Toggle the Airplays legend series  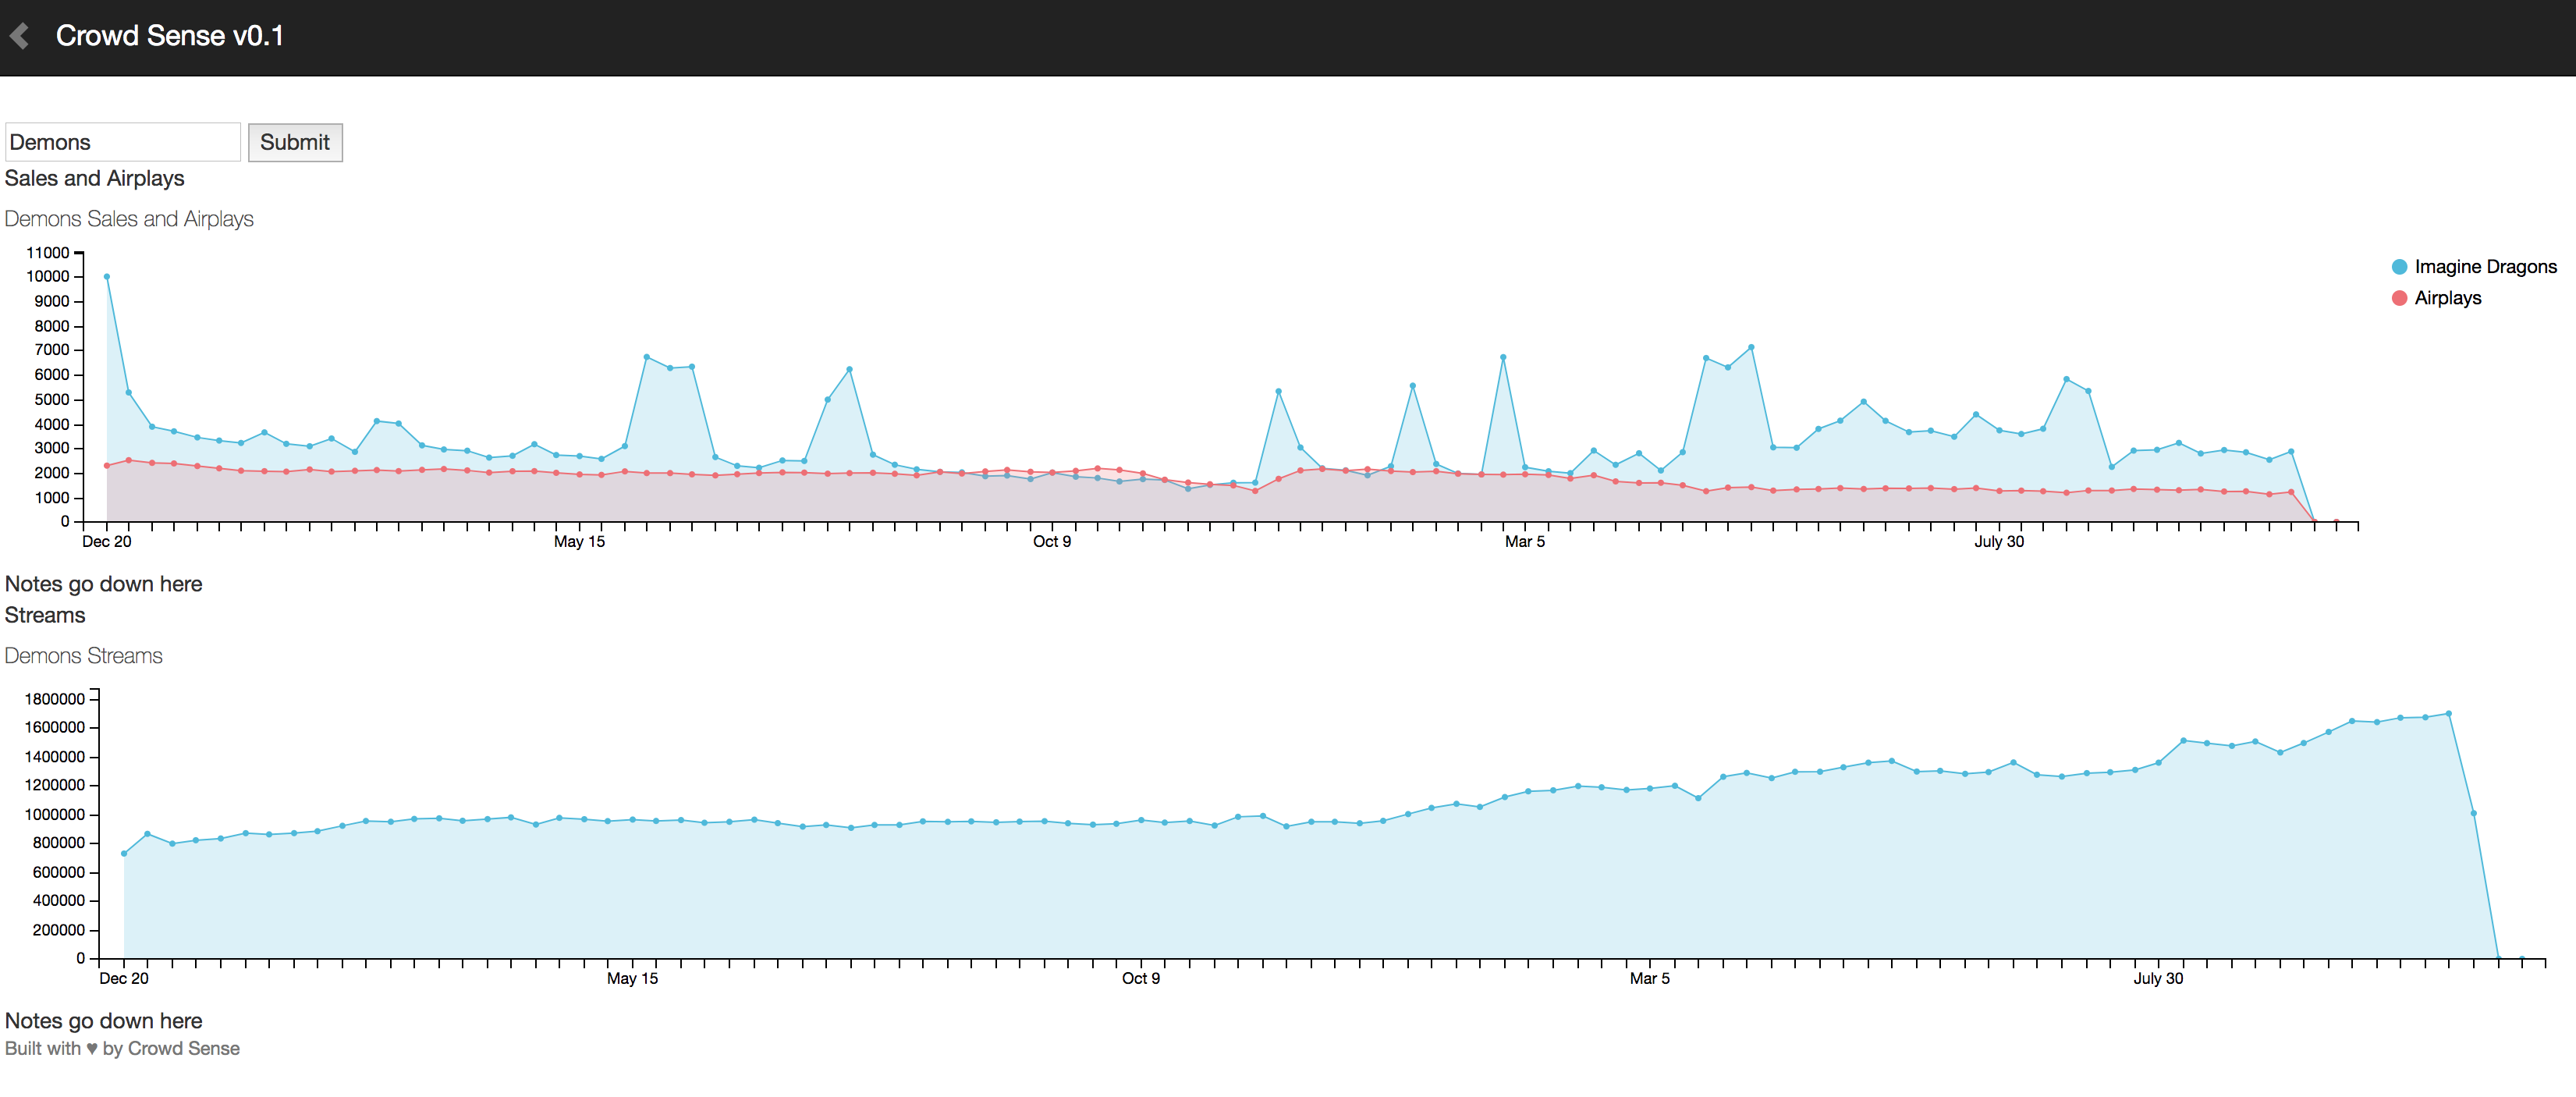[2447, 298]
